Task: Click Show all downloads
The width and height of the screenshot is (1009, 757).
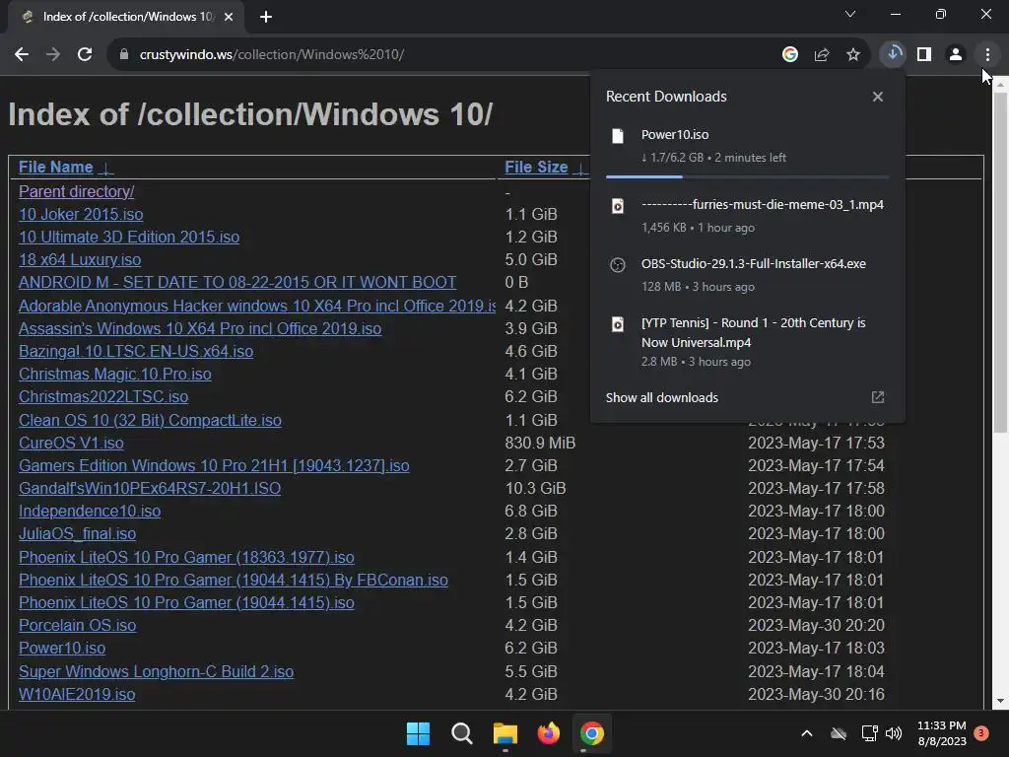Action: (x=661, y=398)
